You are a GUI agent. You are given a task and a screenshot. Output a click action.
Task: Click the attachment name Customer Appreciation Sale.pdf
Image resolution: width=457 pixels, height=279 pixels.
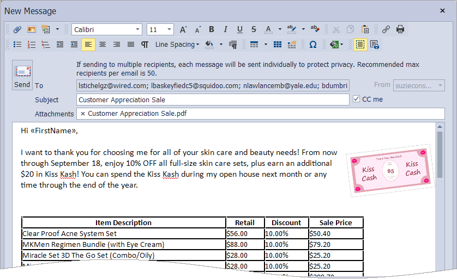click(x=137, y=114)
